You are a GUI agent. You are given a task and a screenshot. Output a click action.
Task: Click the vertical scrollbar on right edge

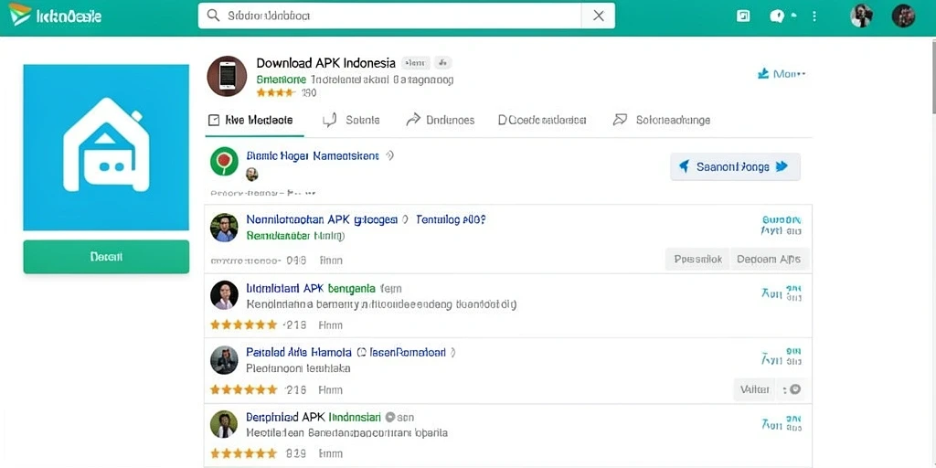[x=932, y=75]
